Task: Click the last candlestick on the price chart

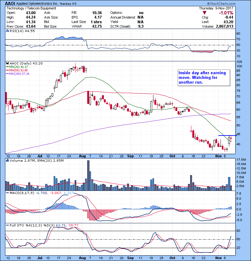Action: 231,139
